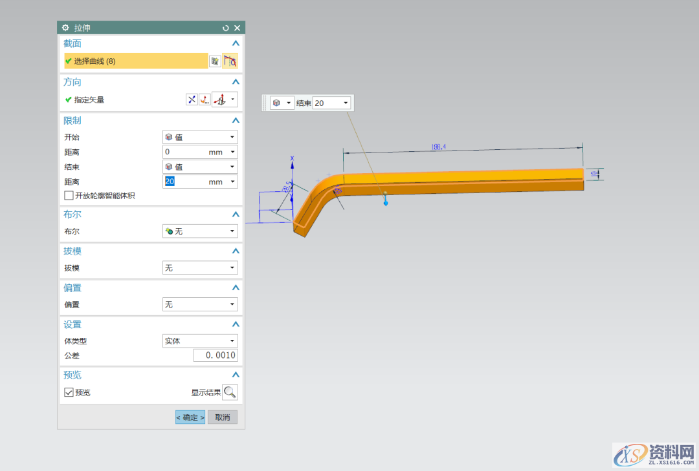Enable the 开放轮廓智能体积 checkbox
699x471 pixels.
[69, 196]
